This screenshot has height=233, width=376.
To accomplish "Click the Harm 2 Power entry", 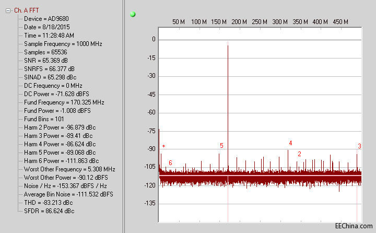I will (60, 127).
